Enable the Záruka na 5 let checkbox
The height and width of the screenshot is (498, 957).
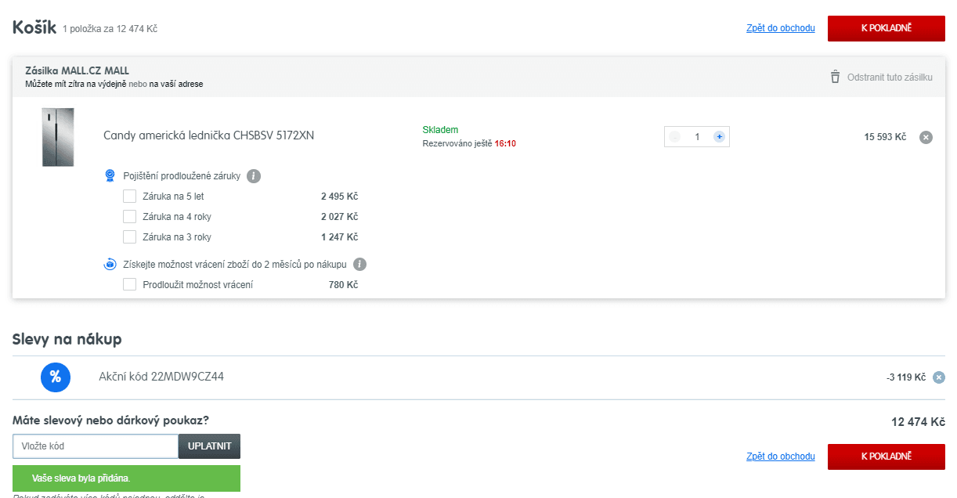(x=130, y=197)
